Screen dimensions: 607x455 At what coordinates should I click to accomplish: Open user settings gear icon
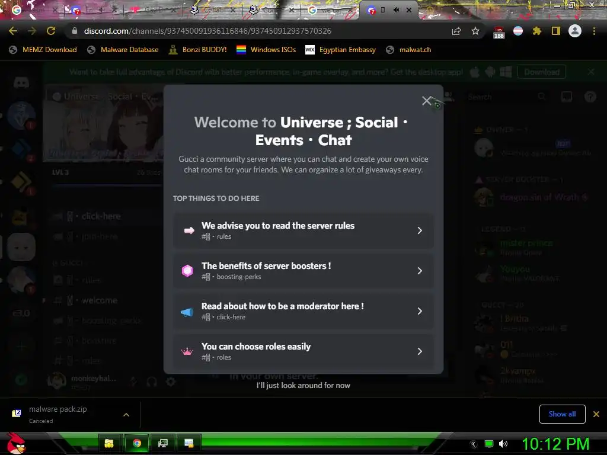(170, 382)
